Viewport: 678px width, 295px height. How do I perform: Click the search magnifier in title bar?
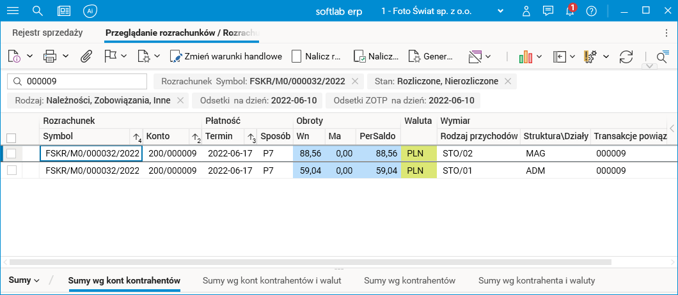(38, 11)
